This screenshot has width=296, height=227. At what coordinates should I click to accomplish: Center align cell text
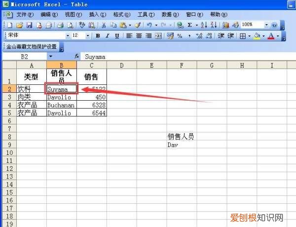[x=139, y=36]
